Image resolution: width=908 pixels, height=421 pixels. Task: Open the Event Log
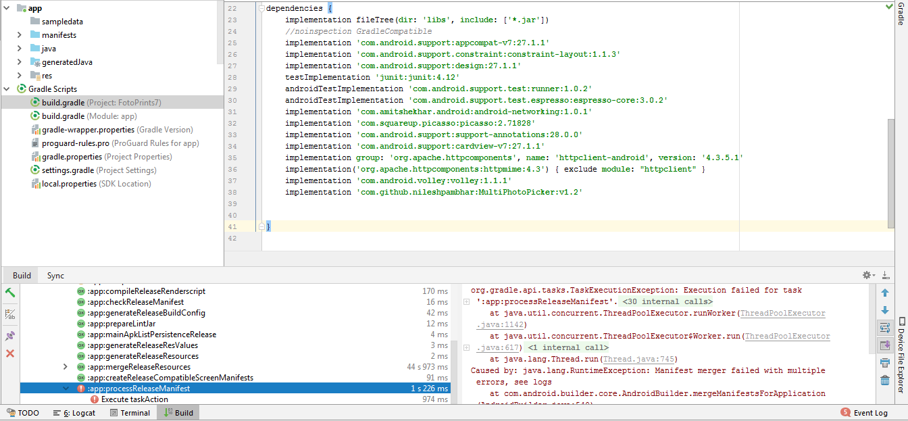click(x=864, y=413)
